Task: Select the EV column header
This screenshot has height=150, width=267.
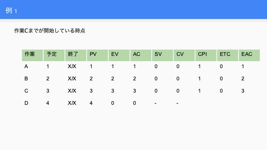Action: 119,55
